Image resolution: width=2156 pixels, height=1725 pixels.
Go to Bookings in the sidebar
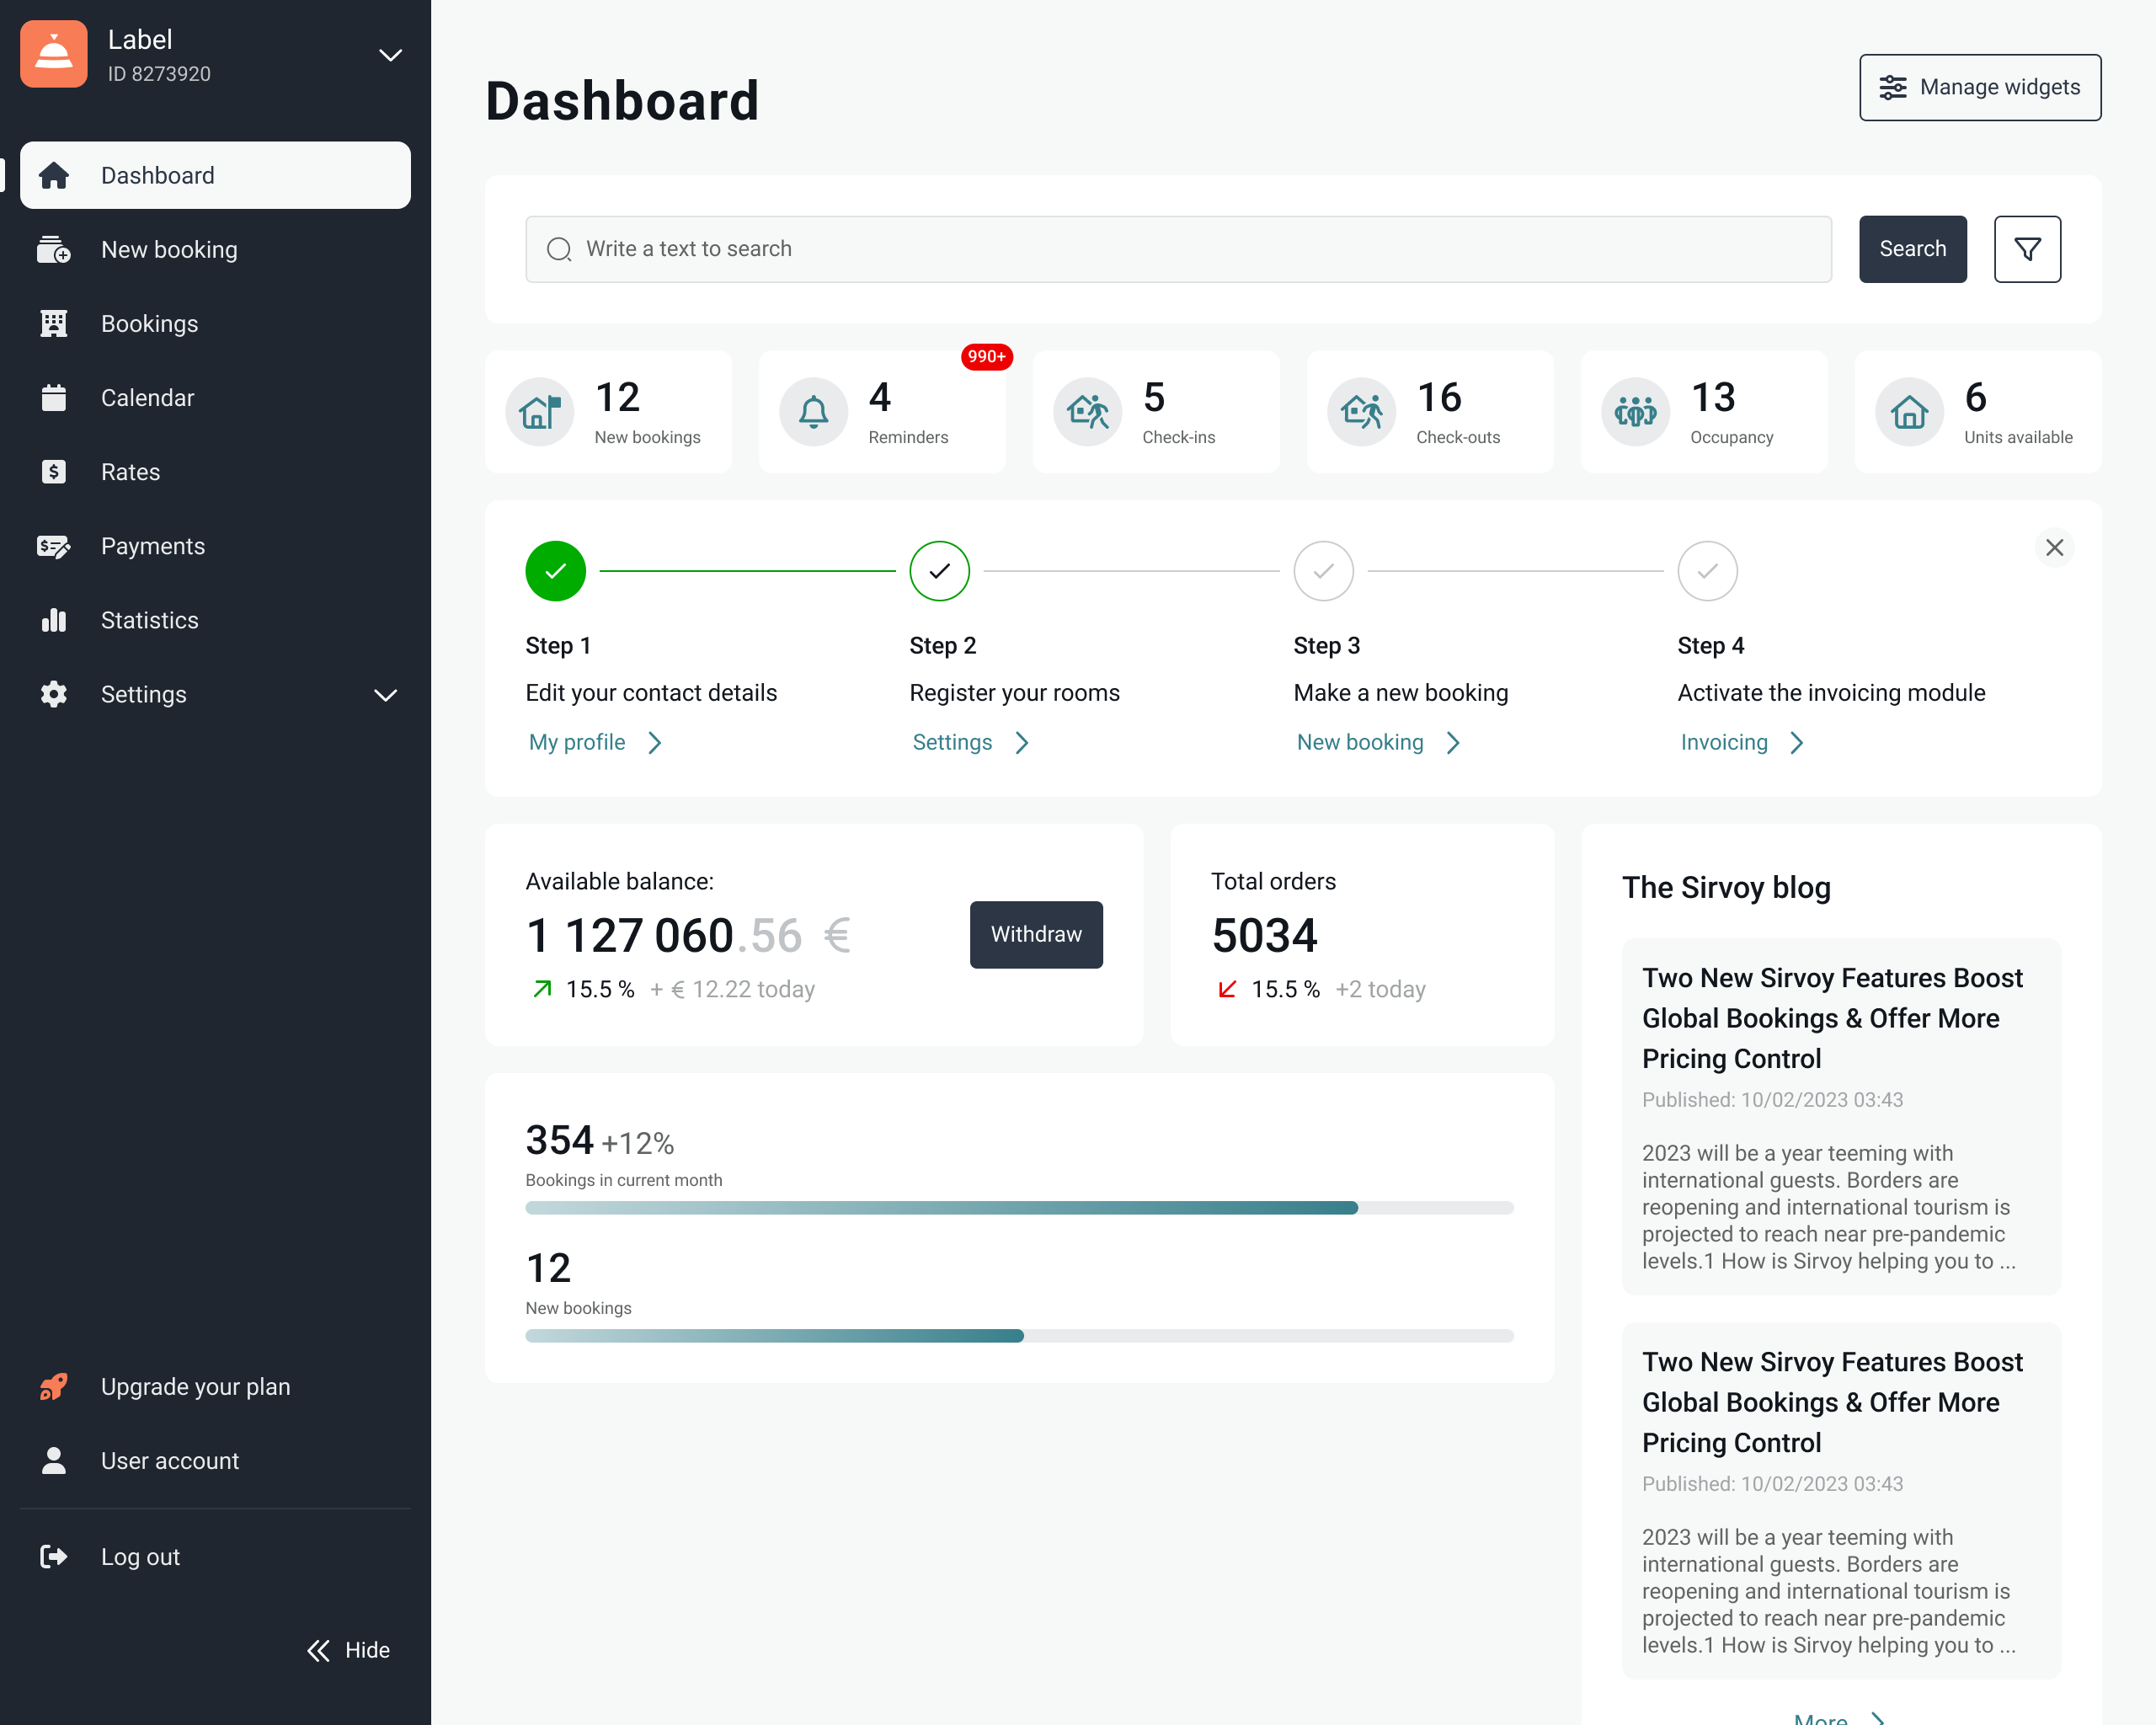coord(215,323)
